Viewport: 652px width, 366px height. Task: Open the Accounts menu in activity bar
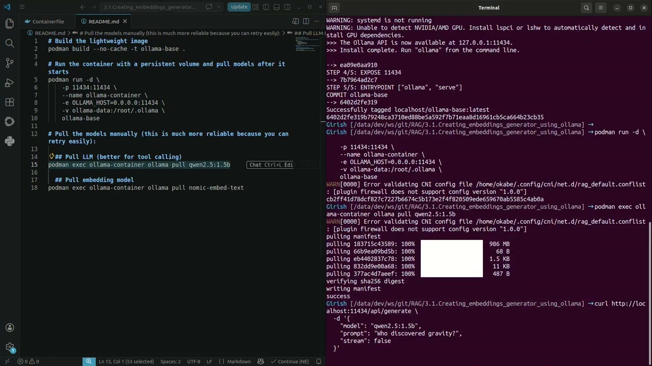10,328
